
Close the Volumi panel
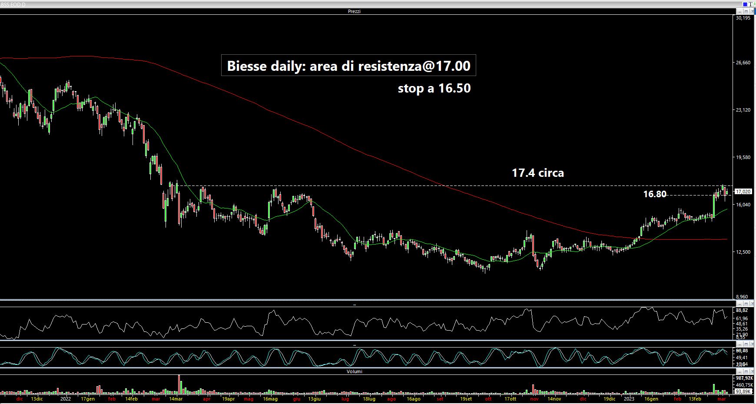752,371
